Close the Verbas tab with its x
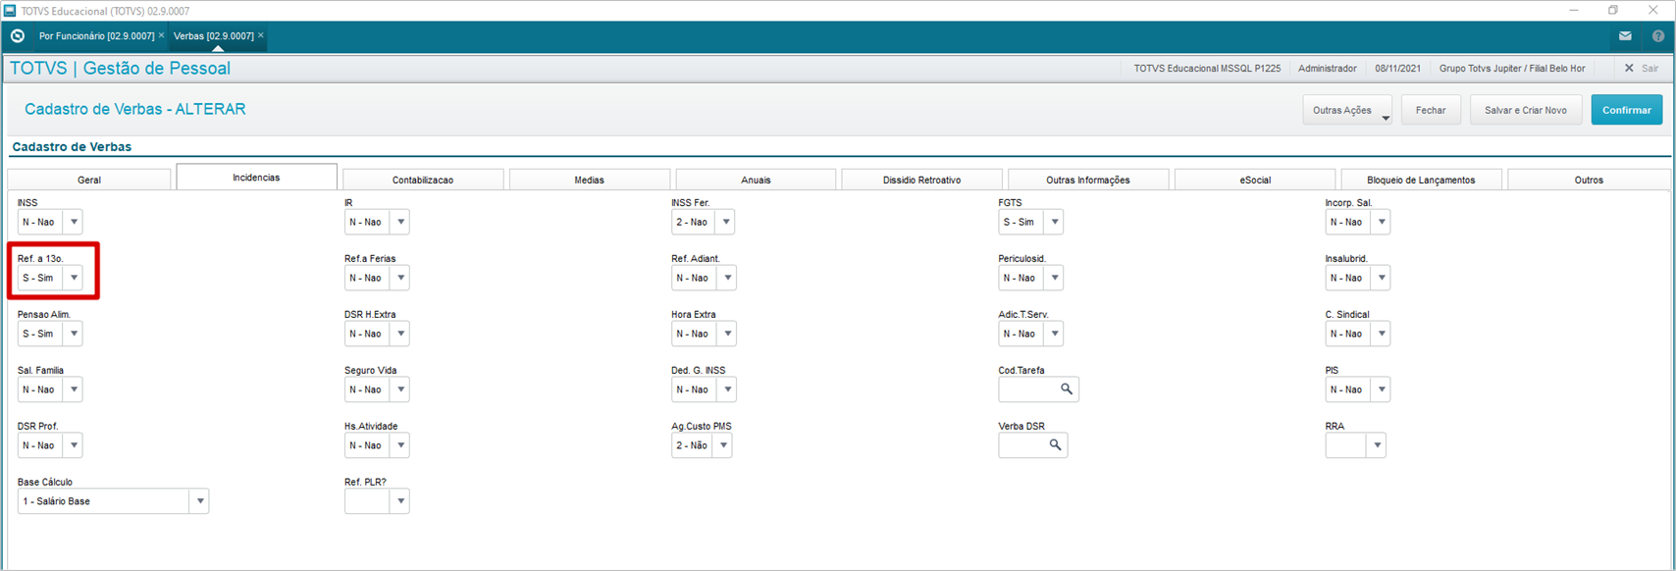 coord(261,35)
